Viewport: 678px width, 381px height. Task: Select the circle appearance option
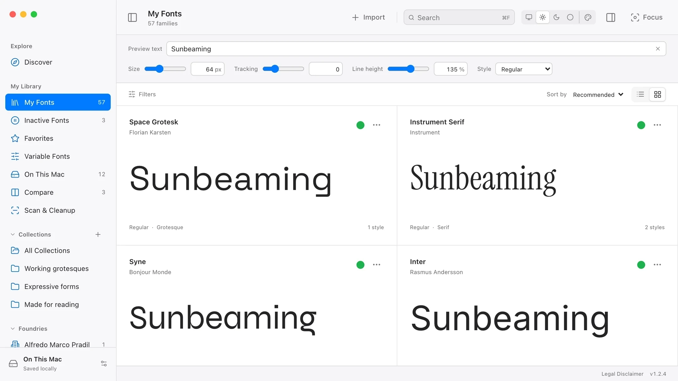point(570,17)
